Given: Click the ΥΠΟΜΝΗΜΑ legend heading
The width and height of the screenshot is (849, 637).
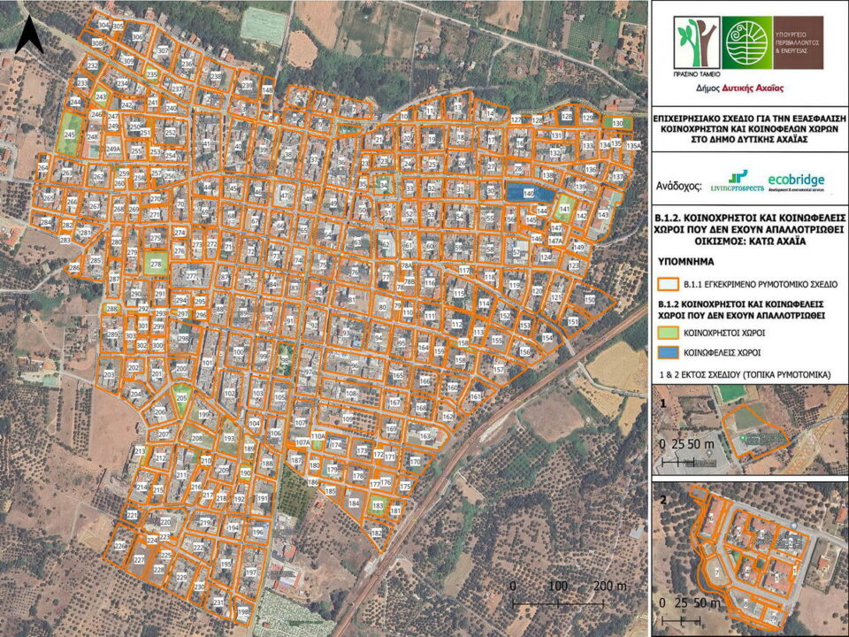Looking at the screenshot, I should pyautogui.click(x=686, y=263).
